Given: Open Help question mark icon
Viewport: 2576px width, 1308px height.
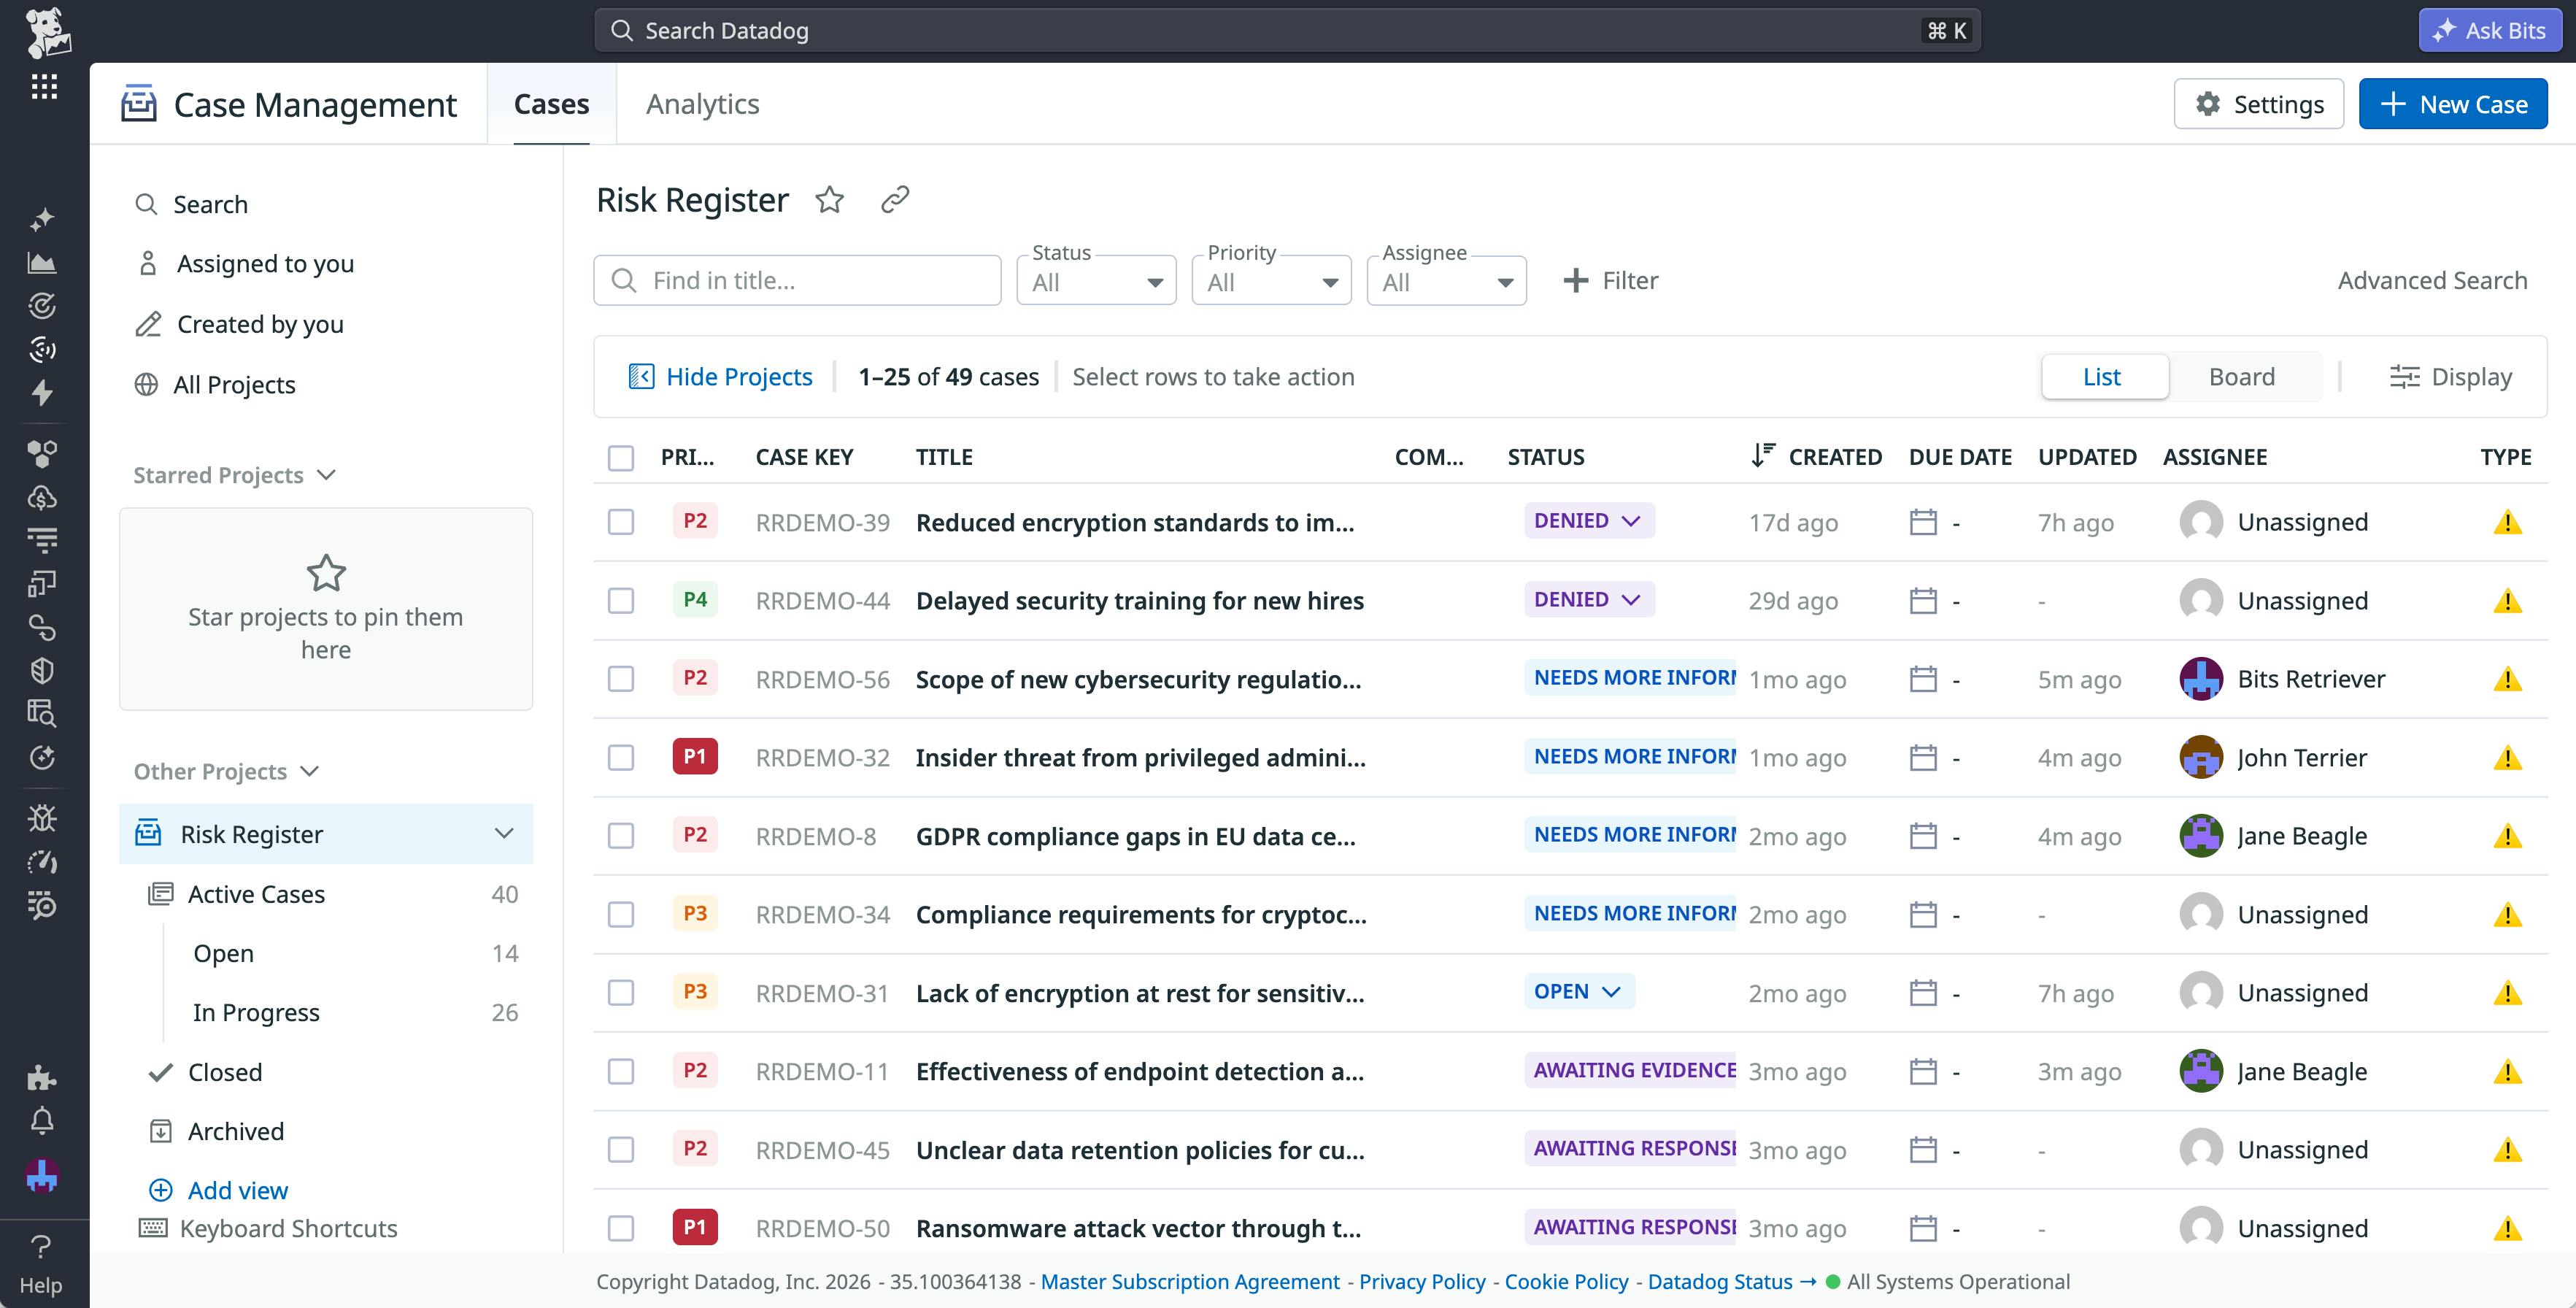Looking at the screenshot, I should [x=41, y=1246].
